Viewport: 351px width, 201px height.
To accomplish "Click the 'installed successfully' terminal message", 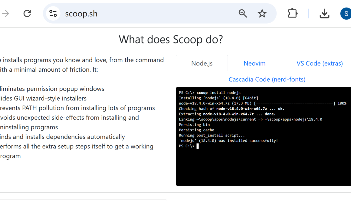I will [x=228, y=141].
